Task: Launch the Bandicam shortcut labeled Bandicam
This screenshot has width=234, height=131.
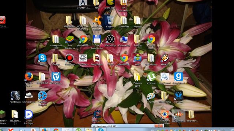Action: point(69,59)
